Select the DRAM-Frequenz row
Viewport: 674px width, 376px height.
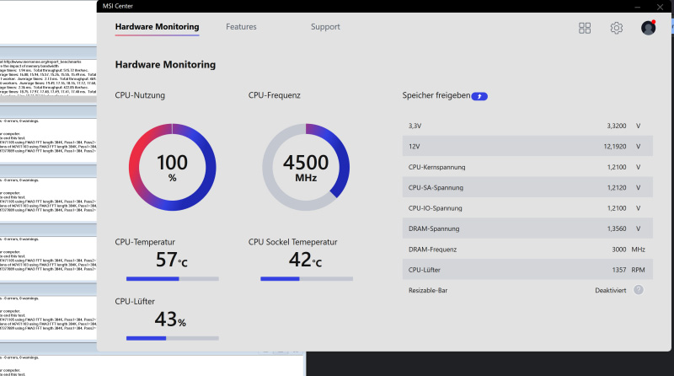pyautogui.click(x=527, y=249)
